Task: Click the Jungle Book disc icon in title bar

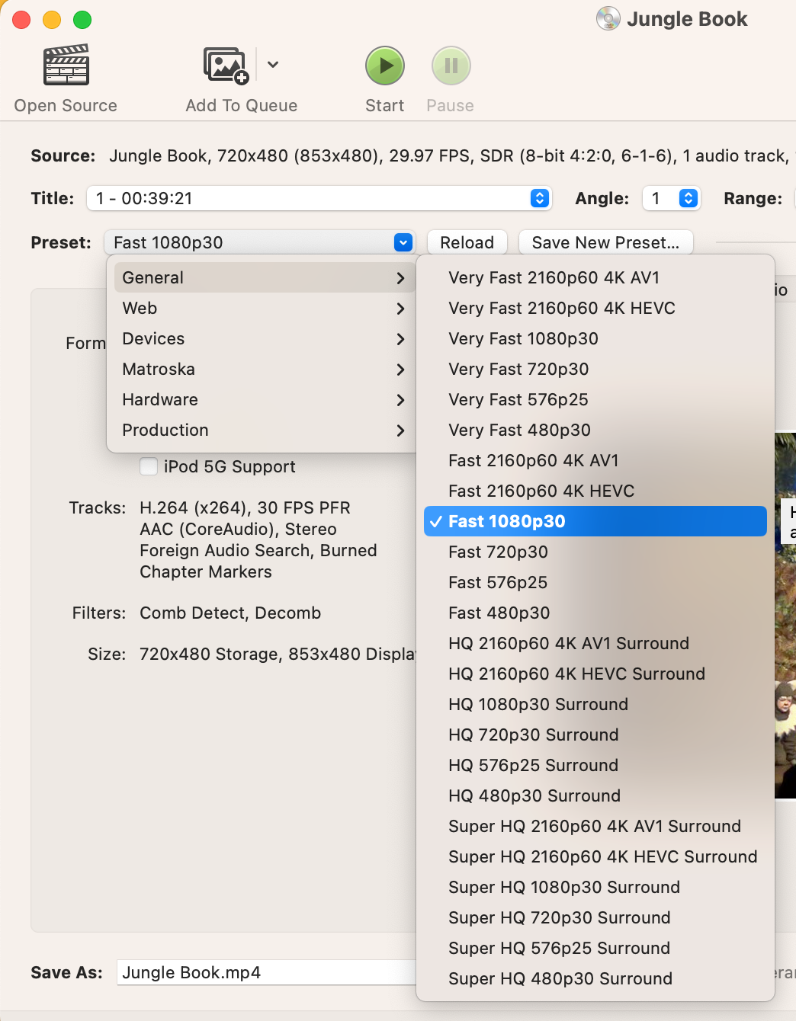Action: pyautogui.click(x=608, y=18)
